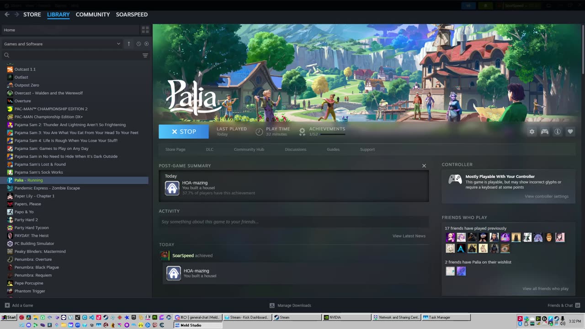Open the Community Hub tab

[249, 149]
